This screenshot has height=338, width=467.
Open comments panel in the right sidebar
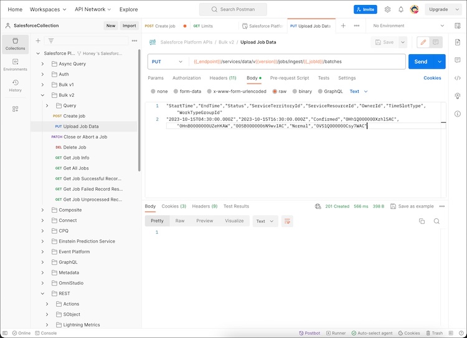(458, 60)
